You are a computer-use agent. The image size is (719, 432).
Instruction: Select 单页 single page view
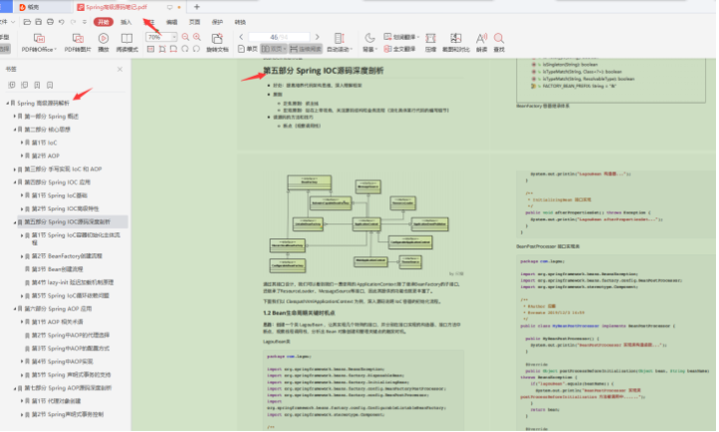click(248, 49)
